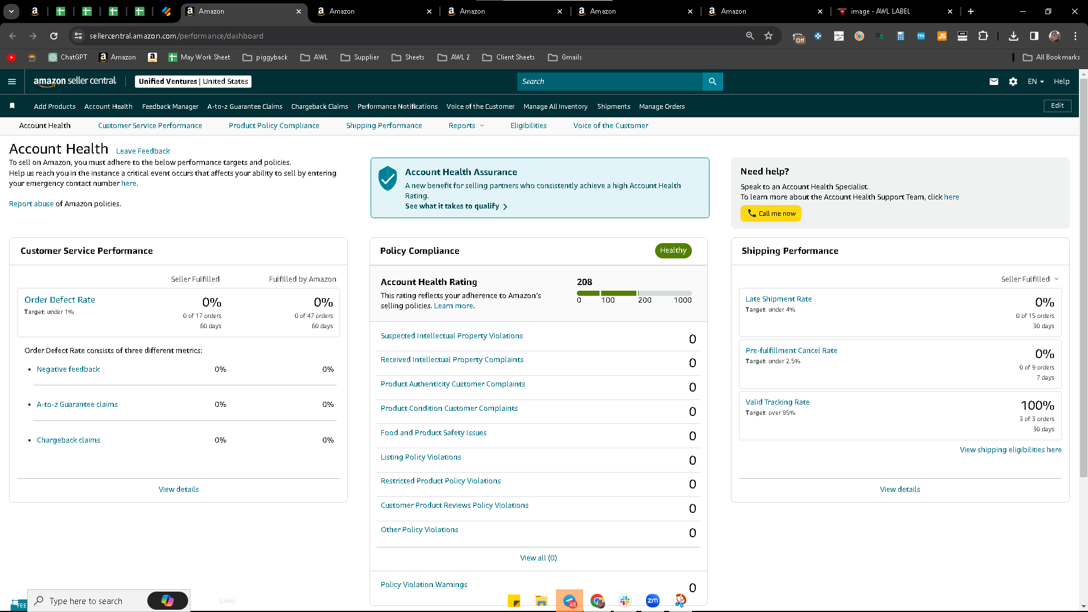Open Slack from the taskbar
The height and width of the screenshot is (612, 1088).
pyautogui.click(x=625, y=601)
